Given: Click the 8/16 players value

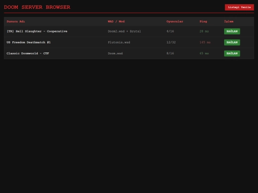Looking at the screenshot, I should click(170, 53).
